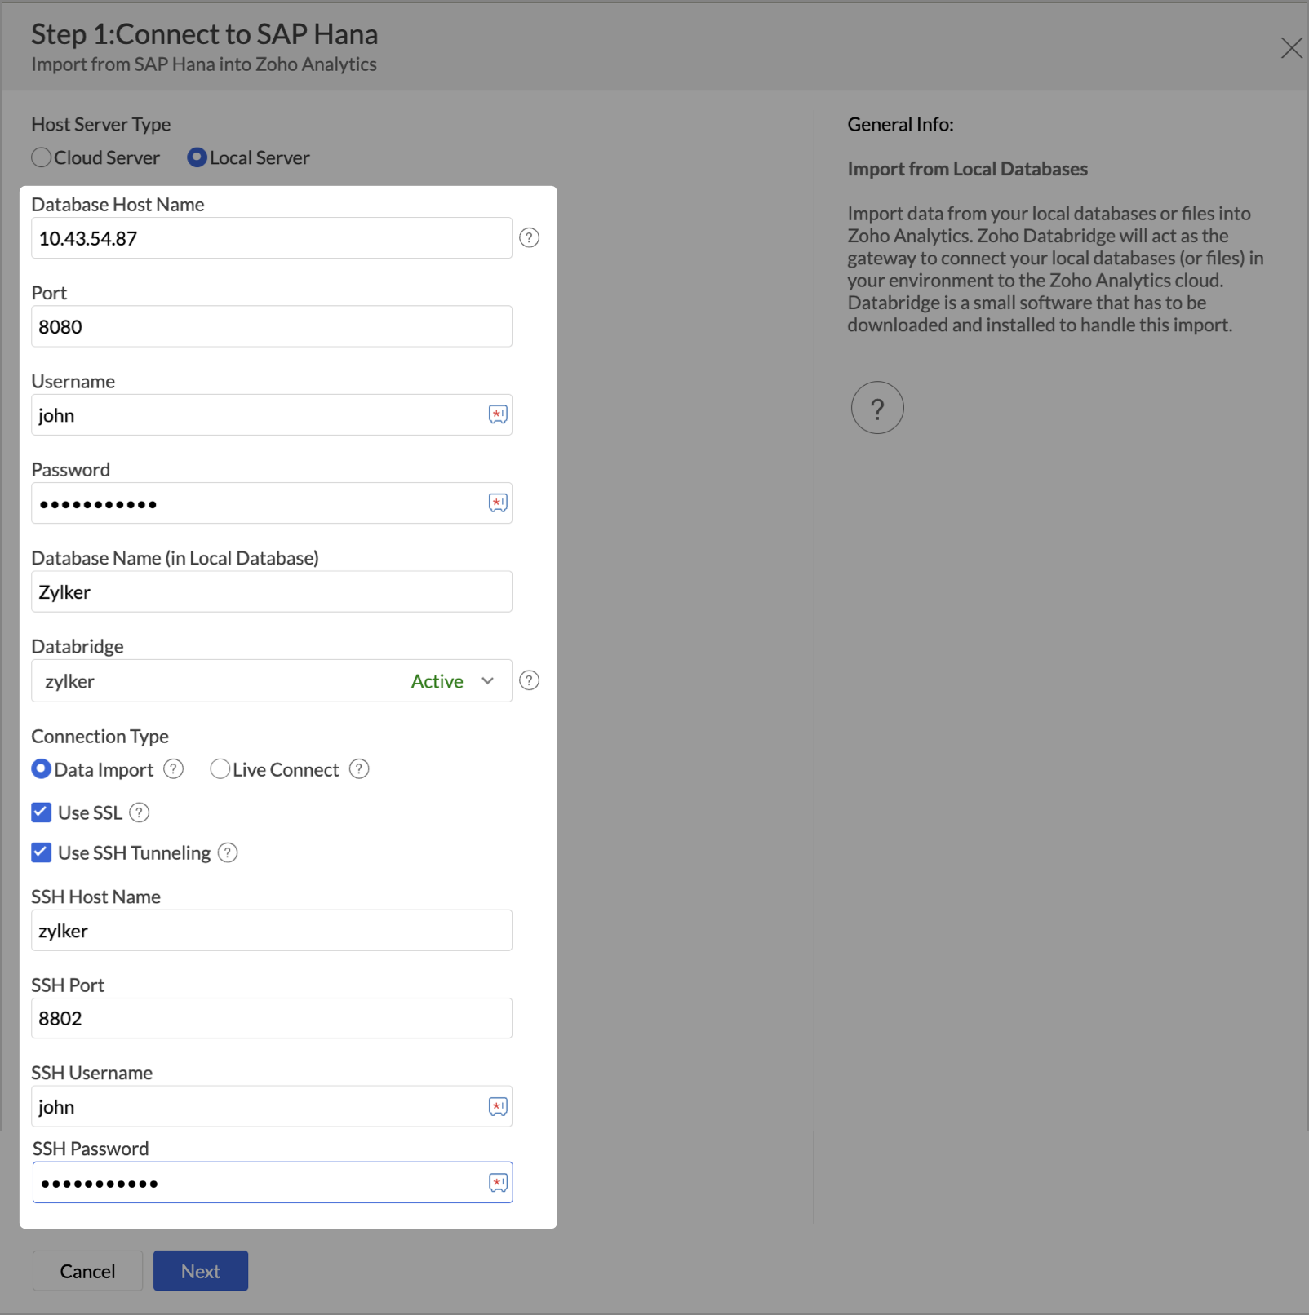1309x1315 pixels.
Task: Click the Cancel button
Action: (x=87, y=1271)
